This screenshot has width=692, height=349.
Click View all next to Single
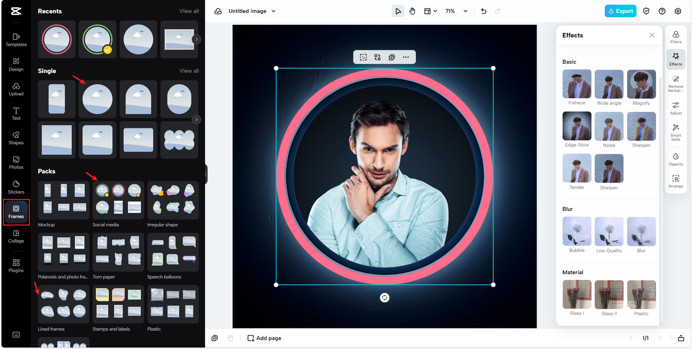(189, 71)
